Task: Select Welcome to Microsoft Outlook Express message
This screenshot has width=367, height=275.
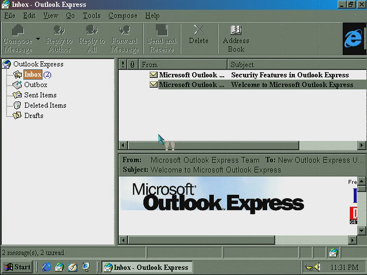Action: click(292, 85)
